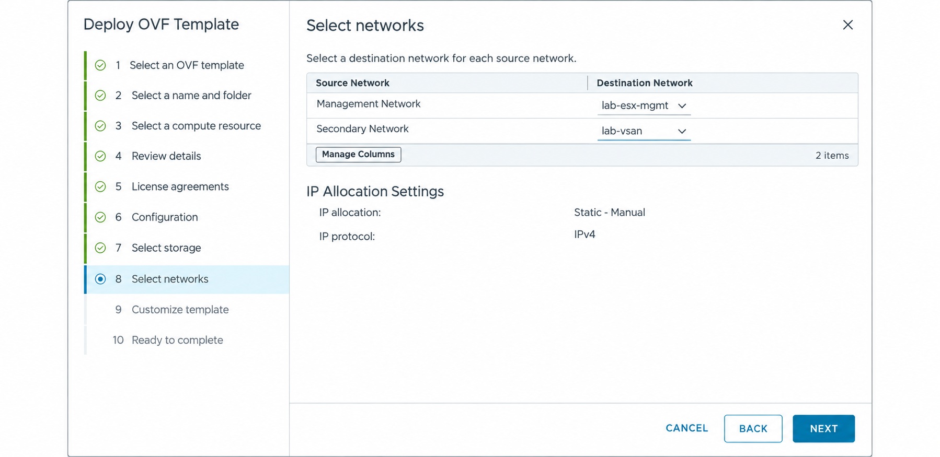Click step 10 Ready to complete
The width and height of the screenshot is (940, 457).
pyautogui.click(x=187, y=340)
